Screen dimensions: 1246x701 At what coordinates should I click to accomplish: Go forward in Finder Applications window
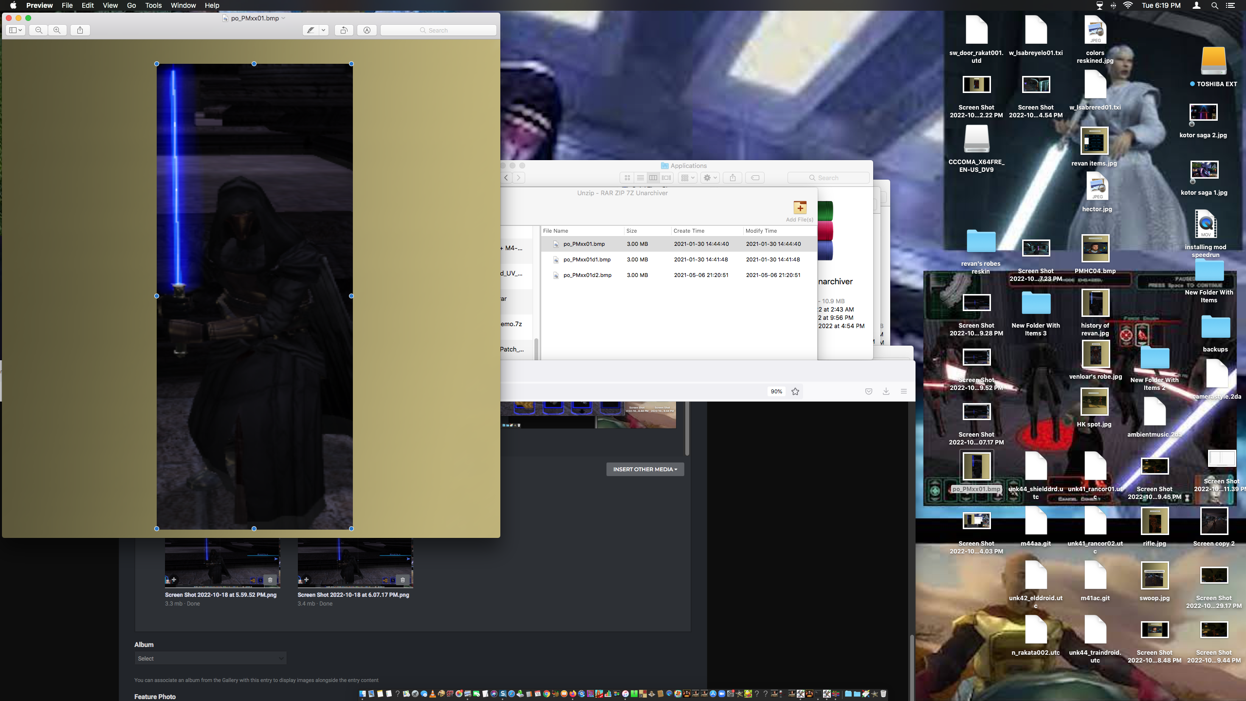tap(519, 178)
